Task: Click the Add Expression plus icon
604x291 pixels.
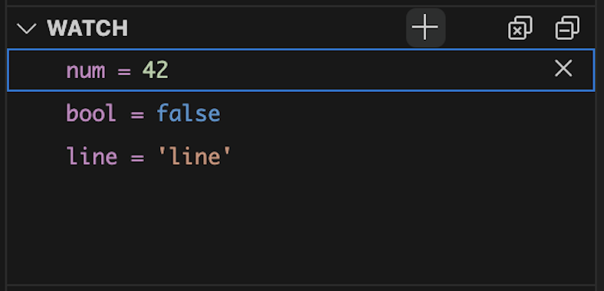Action: 425,28
